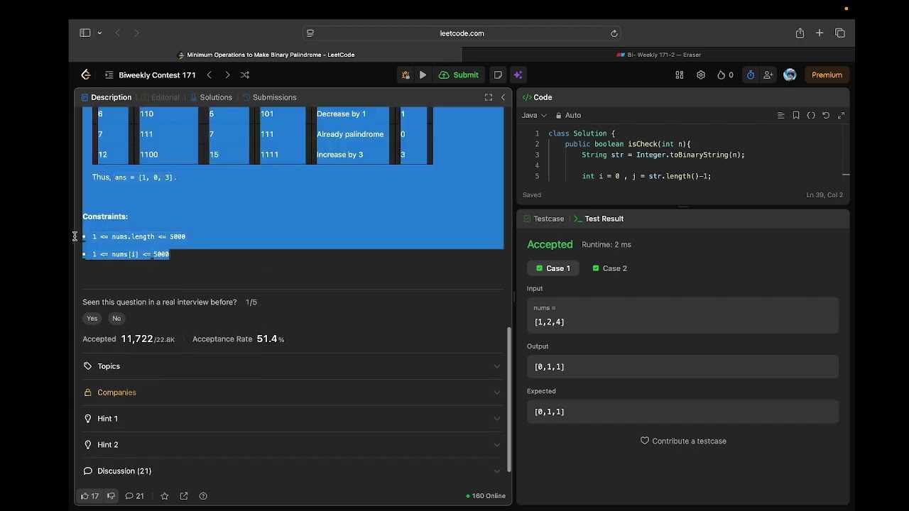909x511 pixels.
Task: Click the leetcode.com address bar
Action: point(462,33)
